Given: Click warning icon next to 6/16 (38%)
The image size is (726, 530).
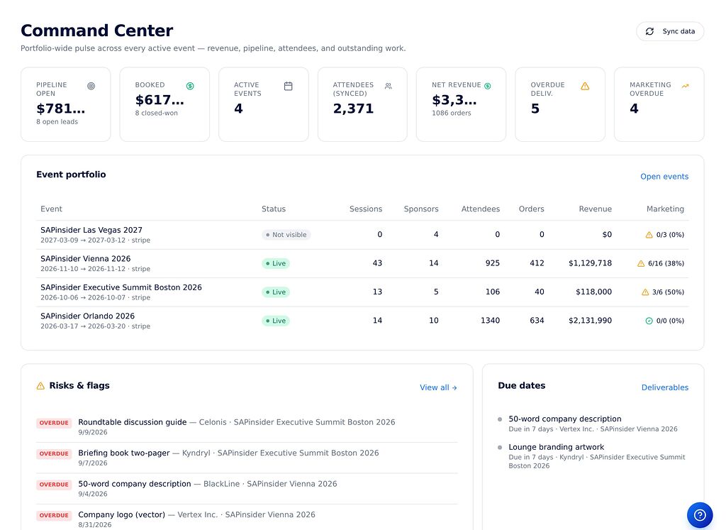Looking at the screenshot, I should pyautogui.click(x=641, y=264).
